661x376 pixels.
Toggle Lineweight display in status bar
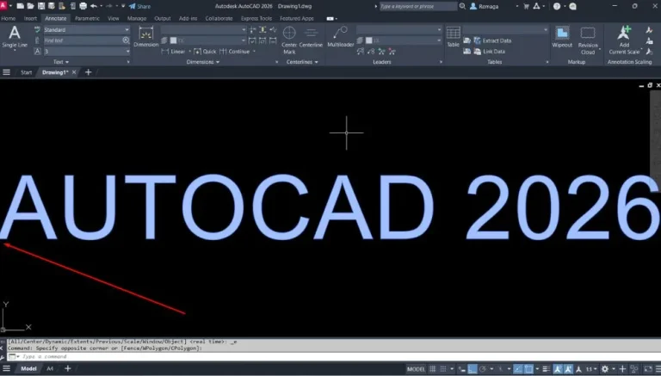[x=546, y=369]
